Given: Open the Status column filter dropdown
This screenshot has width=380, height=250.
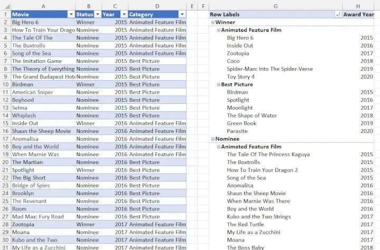Looking at the screenshot, I should point(97,15).
